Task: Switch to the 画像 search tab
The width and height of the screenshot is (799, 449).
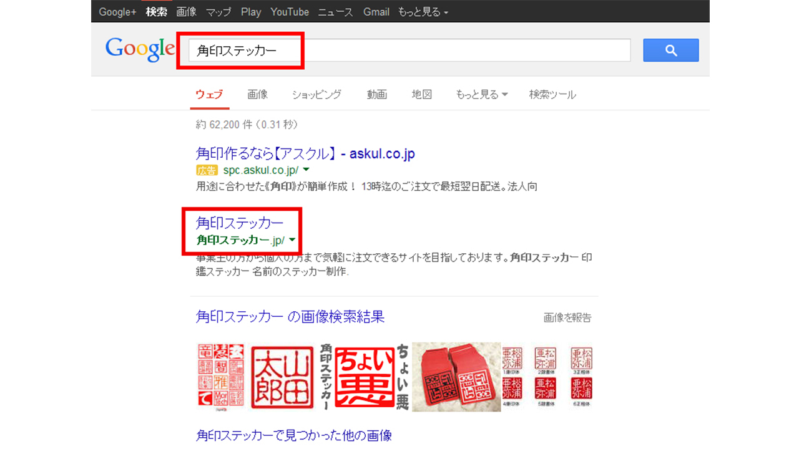Action: point(258,95)
